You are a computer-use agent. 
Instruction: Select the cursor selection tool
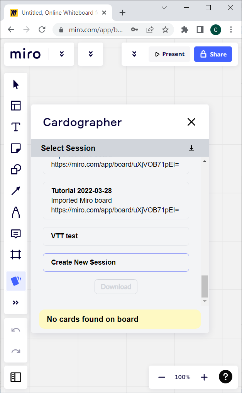(16, 84)
